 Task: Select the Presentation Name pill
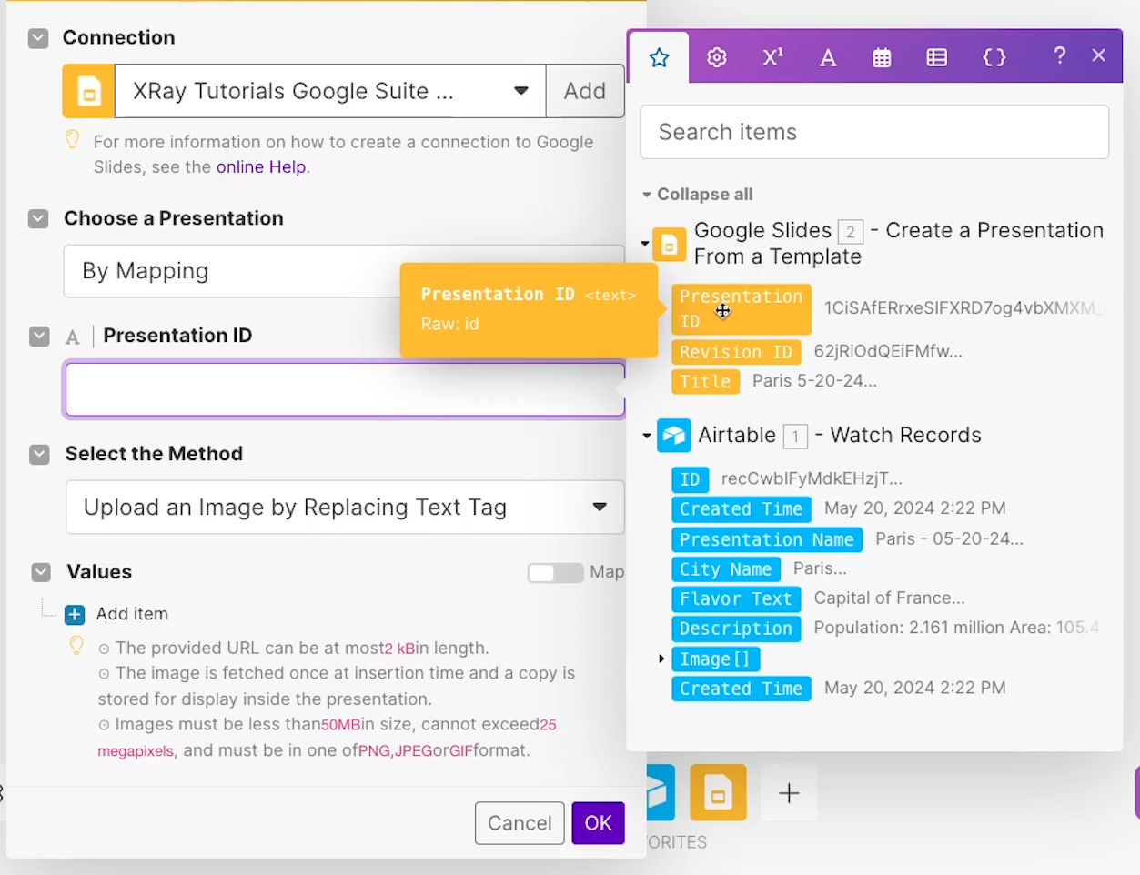pyautogui.click(x=766, y=540)
